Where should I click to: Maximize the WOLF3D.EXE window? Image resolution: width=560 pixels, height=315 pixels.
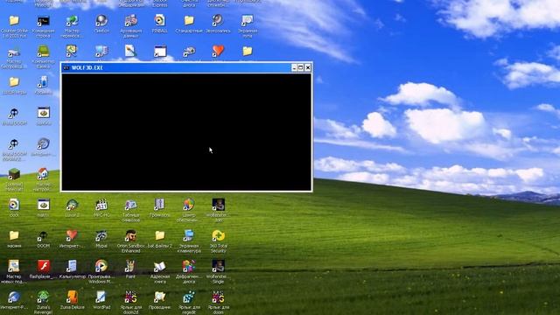pyautogui.click(x=301, y=67)
